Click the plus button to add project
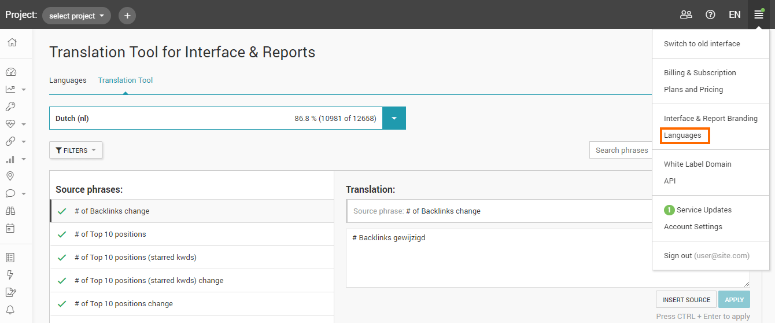This screenshot has width=775, height=323. click(x=127, y=16)
